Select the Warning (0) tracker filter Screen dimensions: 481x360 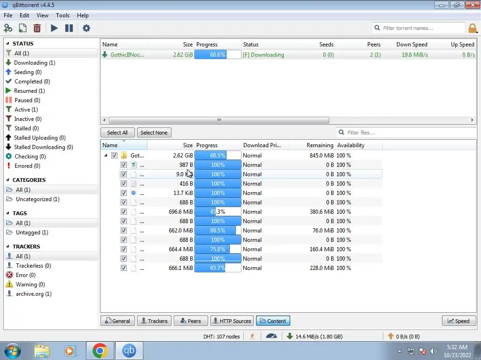pyautogui.click(x=30, y=285)
